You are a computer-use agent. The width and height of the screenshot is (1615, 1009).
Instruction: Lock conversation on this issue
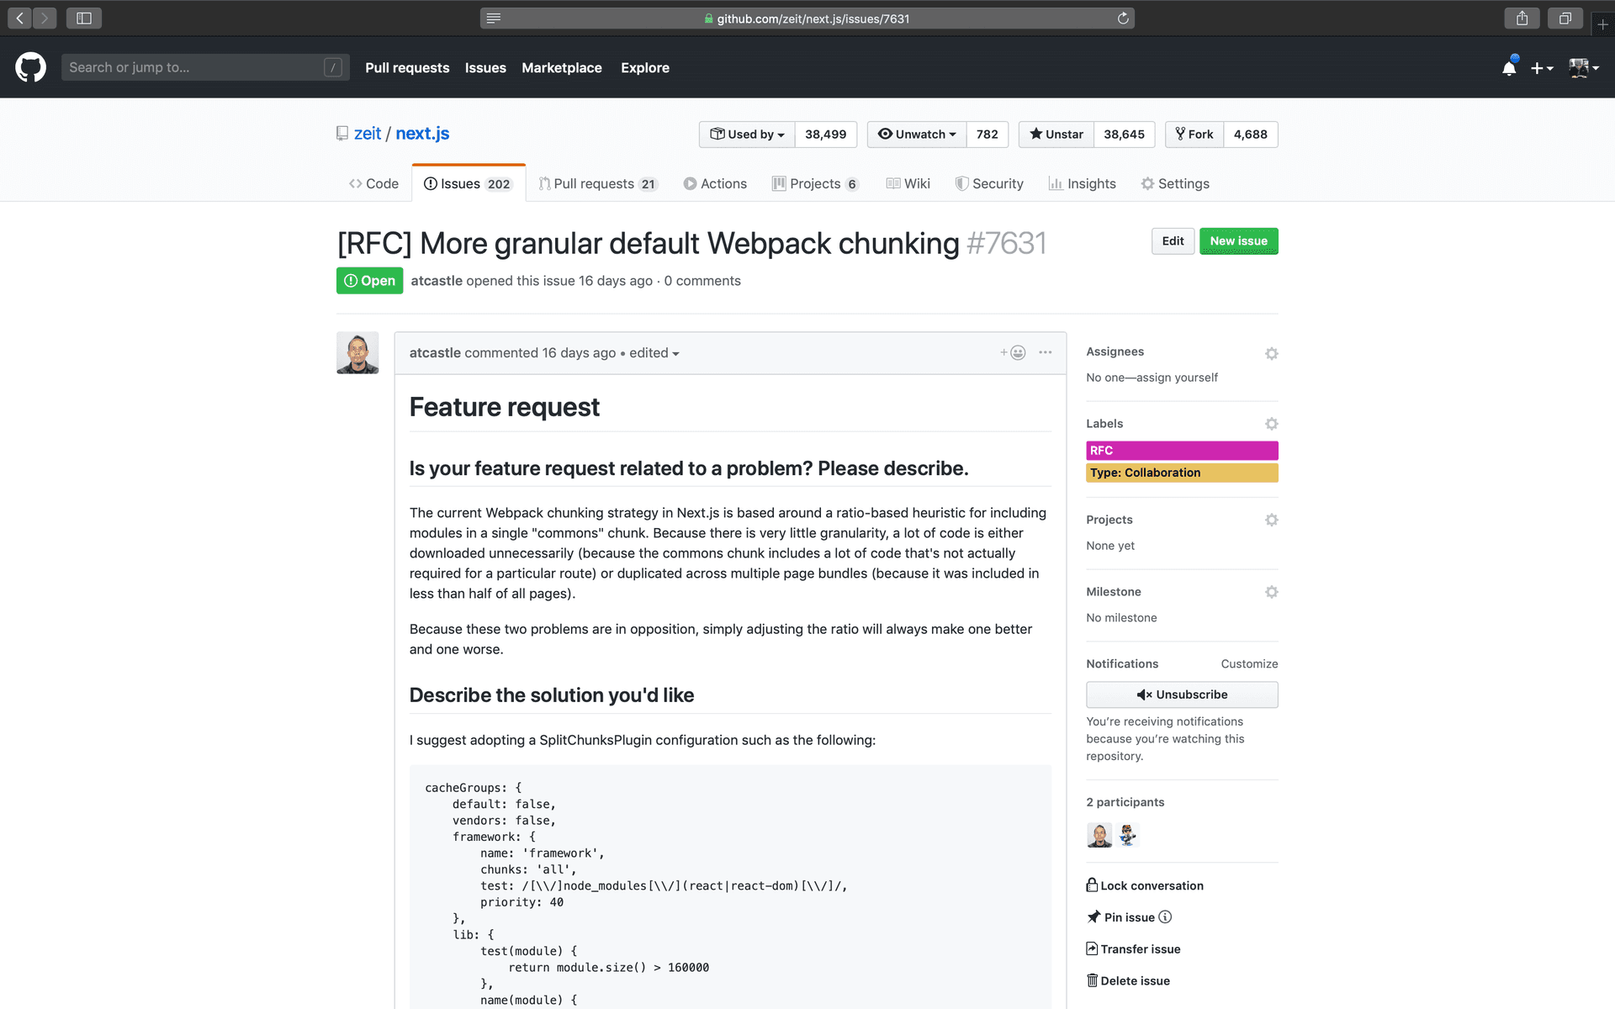[1145, 885]
